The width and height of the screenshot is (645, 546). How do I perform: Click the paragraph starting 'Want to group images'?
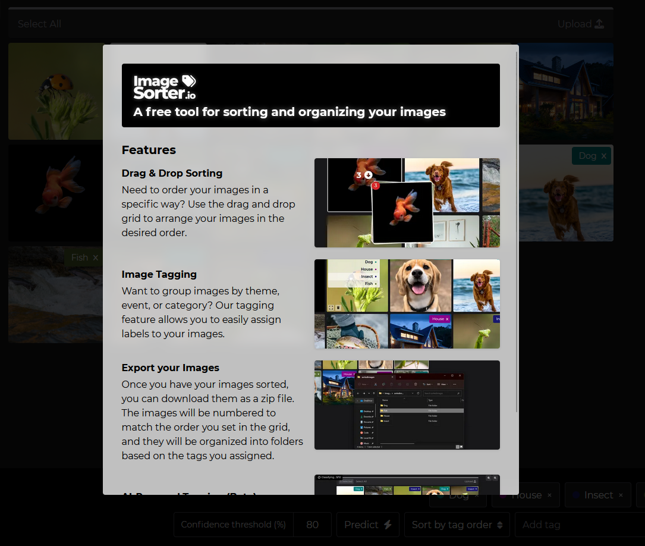click(x=201, y=312)
